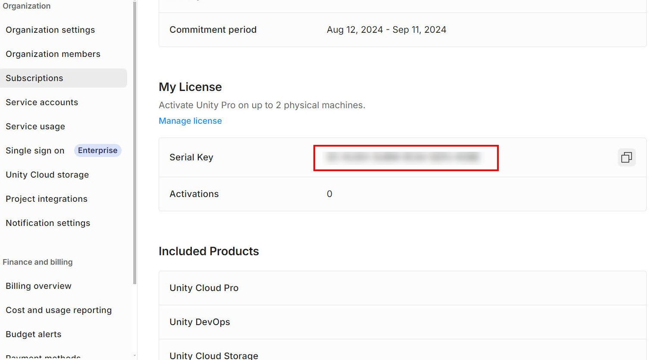Click the commitment period date range

[386, 30]
